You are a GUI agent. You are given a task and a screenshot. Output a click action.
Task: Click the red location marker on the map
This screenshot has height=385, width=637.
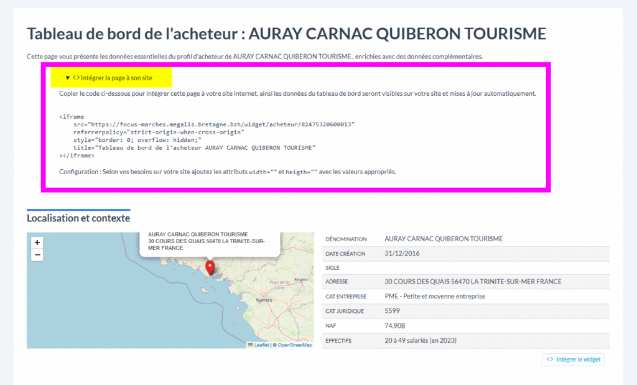pyautogui.click(x=210, y=267)
